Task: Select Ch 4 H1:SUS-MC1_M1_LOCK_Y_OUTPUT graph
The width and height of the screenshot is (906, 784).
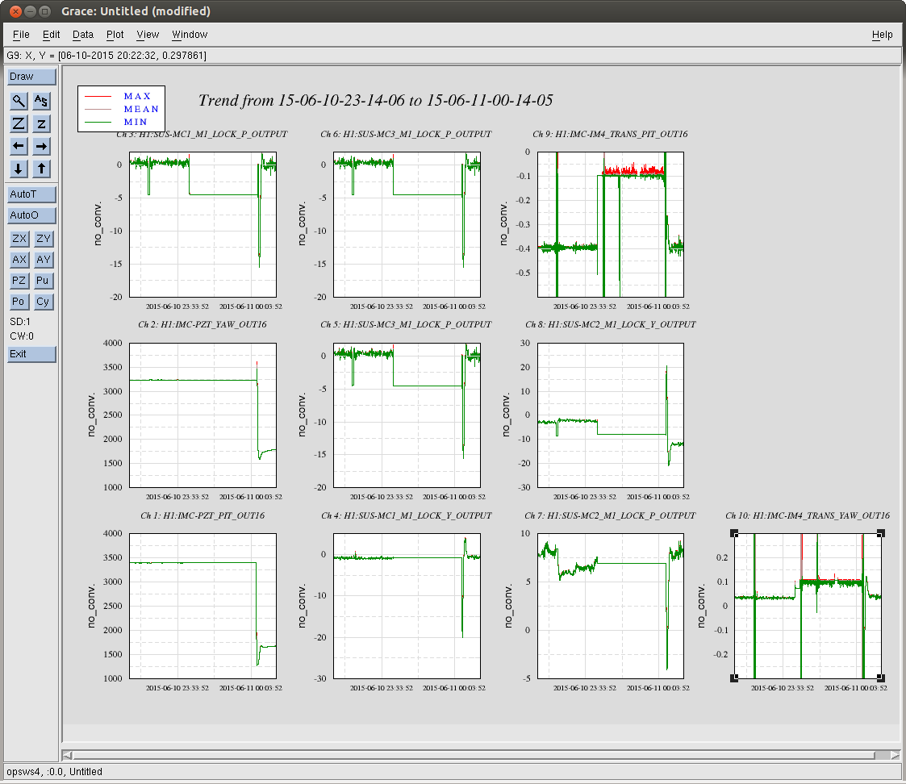Action: (x=407, y=606)
